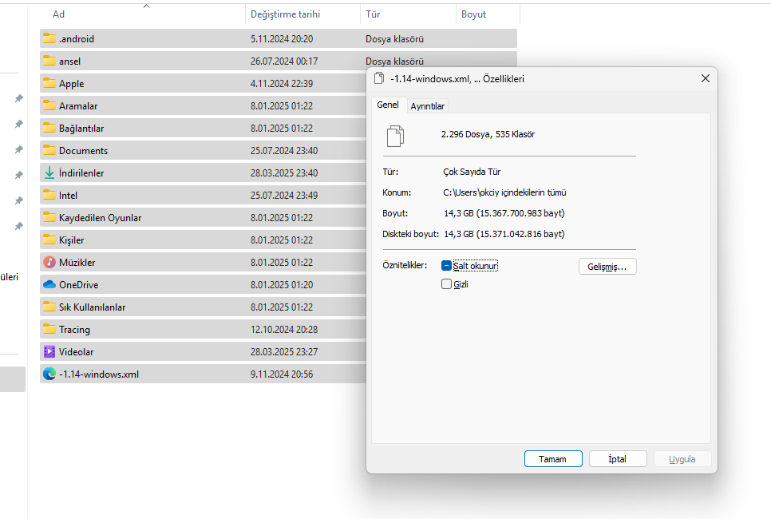Select the Videolar folder name
The image size is (771, 519).
tap(76, 352)
